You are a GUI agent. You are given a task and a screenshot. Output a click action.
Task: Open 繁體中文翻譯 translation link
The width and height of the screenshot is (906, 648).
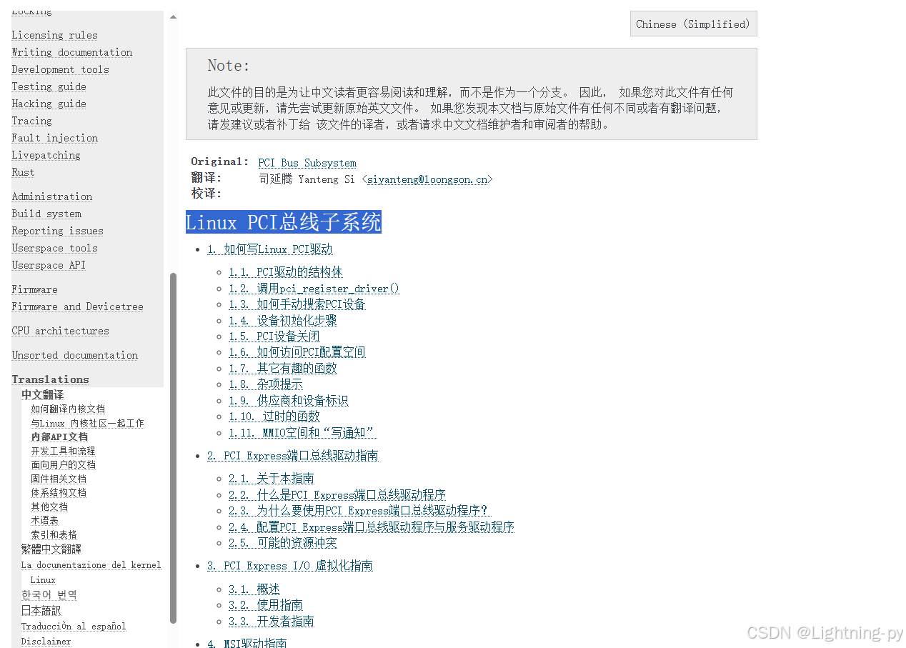tap(51, 549)
